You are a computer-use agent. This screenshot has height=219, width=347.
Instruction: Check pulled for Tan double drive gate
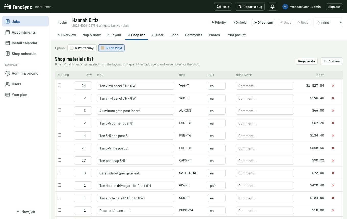pyautogui.click(x=59, y=185)
